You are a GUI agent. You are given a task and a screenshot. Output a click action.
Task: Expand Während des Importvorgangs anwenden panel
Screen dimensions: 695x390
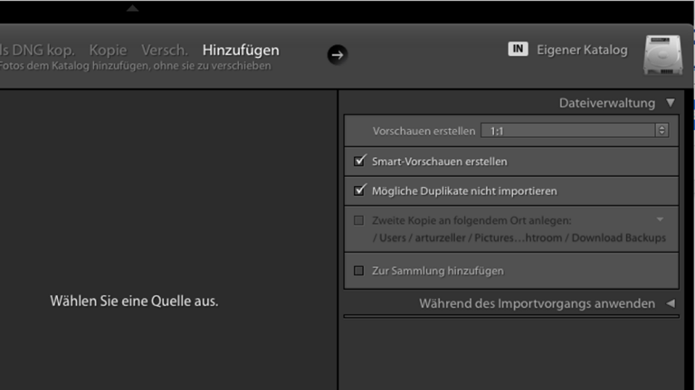(671, 304)
